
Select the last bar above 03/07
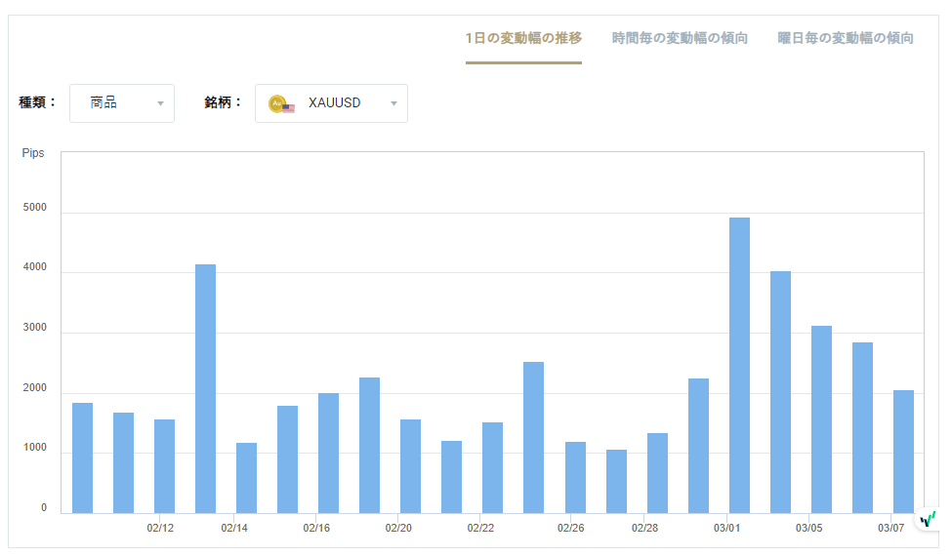click(x=904, y=452)
